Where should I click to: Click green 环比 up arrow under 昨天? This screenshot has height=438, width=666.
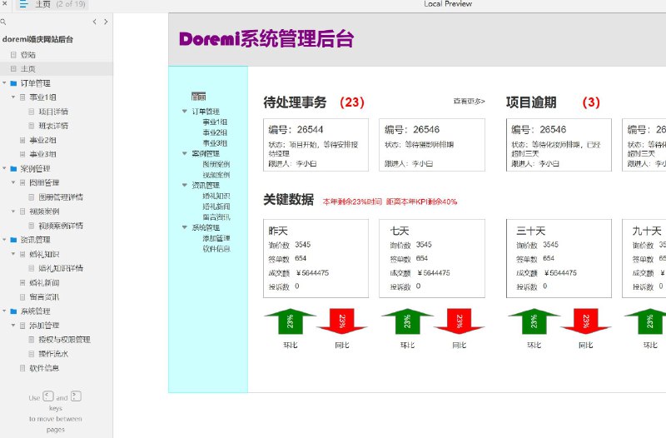(290, 321)
